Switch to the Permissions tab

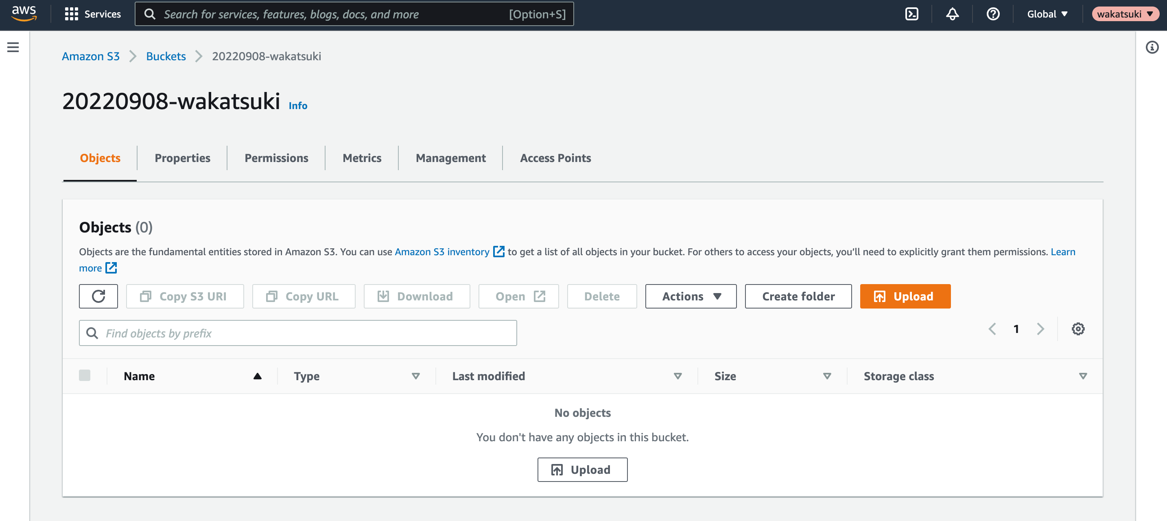point(276,158)
